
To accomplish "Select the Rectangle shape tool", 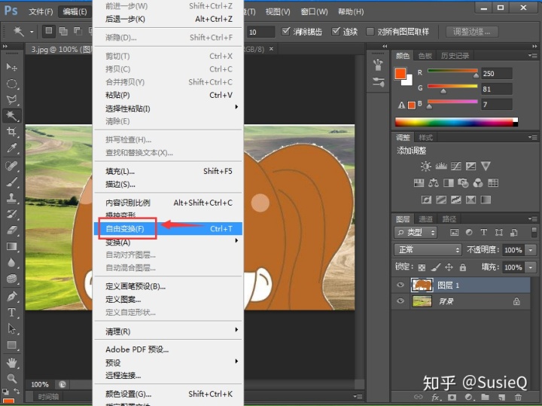I will point(11,345).
